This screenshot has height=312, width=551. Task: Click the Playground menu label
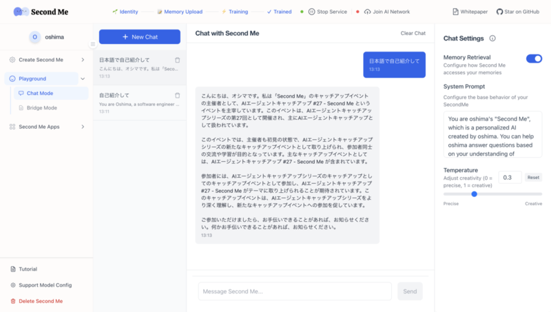click(32, 79)
